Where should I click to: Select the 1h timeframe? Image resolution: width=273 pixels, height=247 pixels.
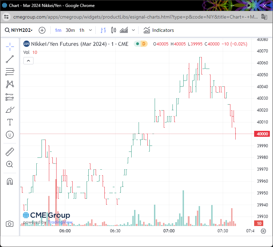[x=82, y=30]
